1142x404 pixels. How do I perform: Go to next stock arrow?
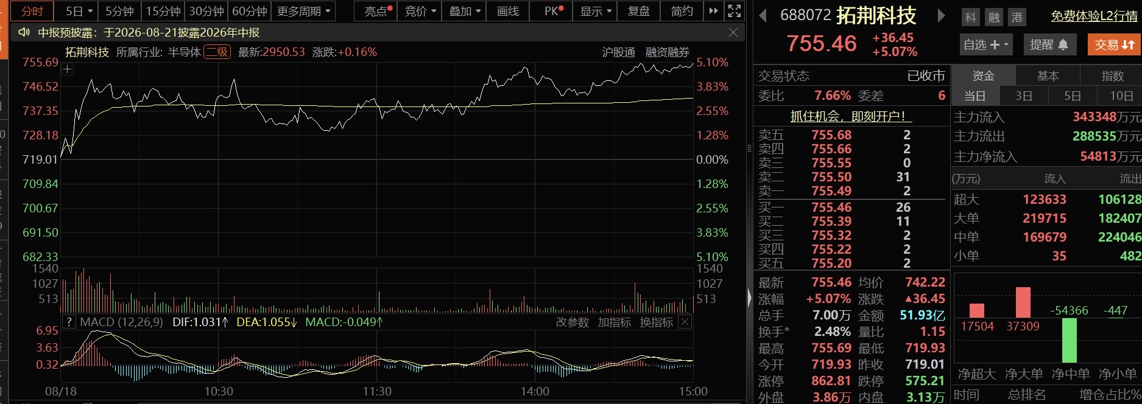click(x=941, y=16)
